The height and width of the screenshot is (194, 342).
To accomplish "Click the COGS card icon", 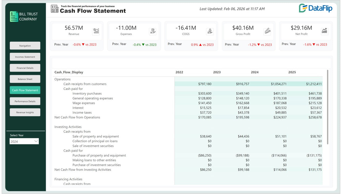I will tap(210, 31).
